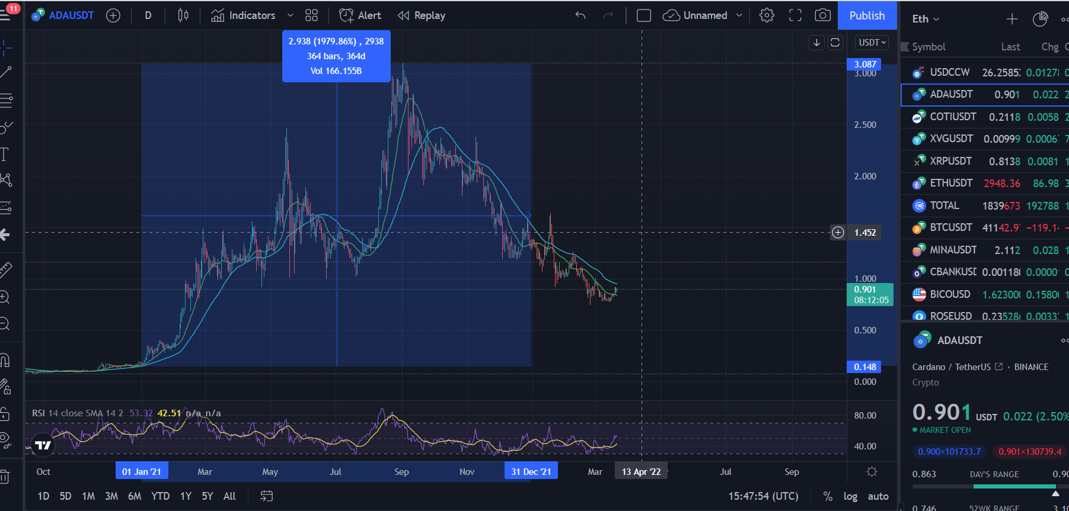Open the Indicators dialog

[243, 15]
